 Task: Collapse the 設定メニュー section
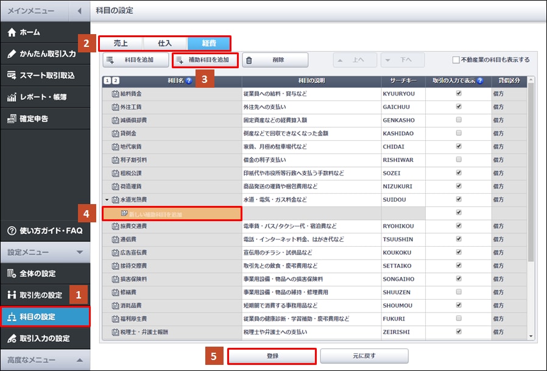click(x=79, y=252)
